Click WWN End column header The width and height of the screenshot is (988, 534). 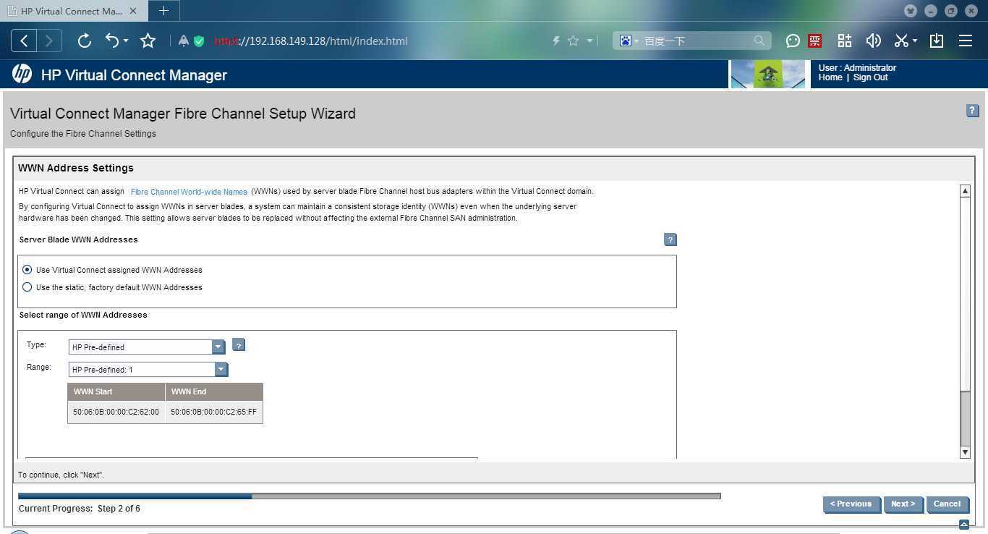pos(214,391)
